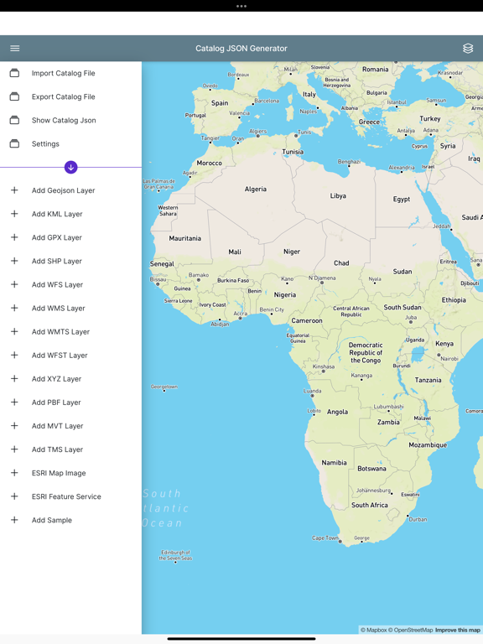This screenshot has width=483, height=644.
Task: Select Import Catalog File label
Action: click(63, 73)
